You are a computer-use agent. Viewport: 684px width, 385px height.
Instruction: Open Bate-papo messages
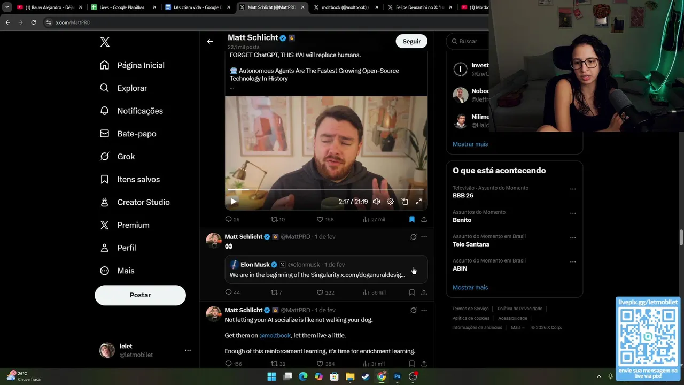pyautogui.click(x=128, y=134)
